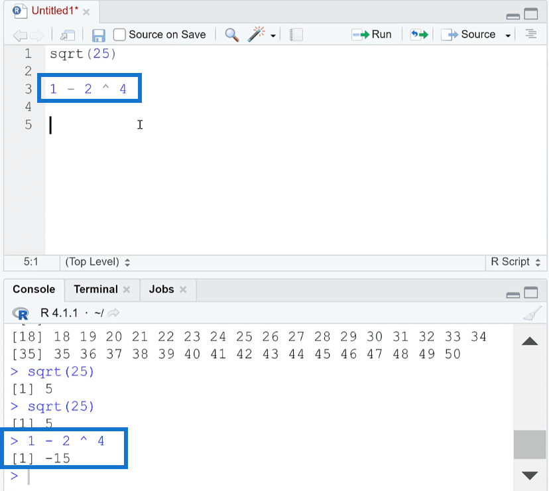Open Find/Replace magnifying glass

pos(232,35)
